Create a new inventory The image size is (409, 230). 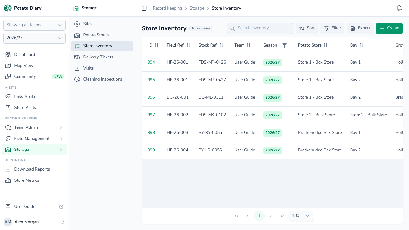coord(389,28)
